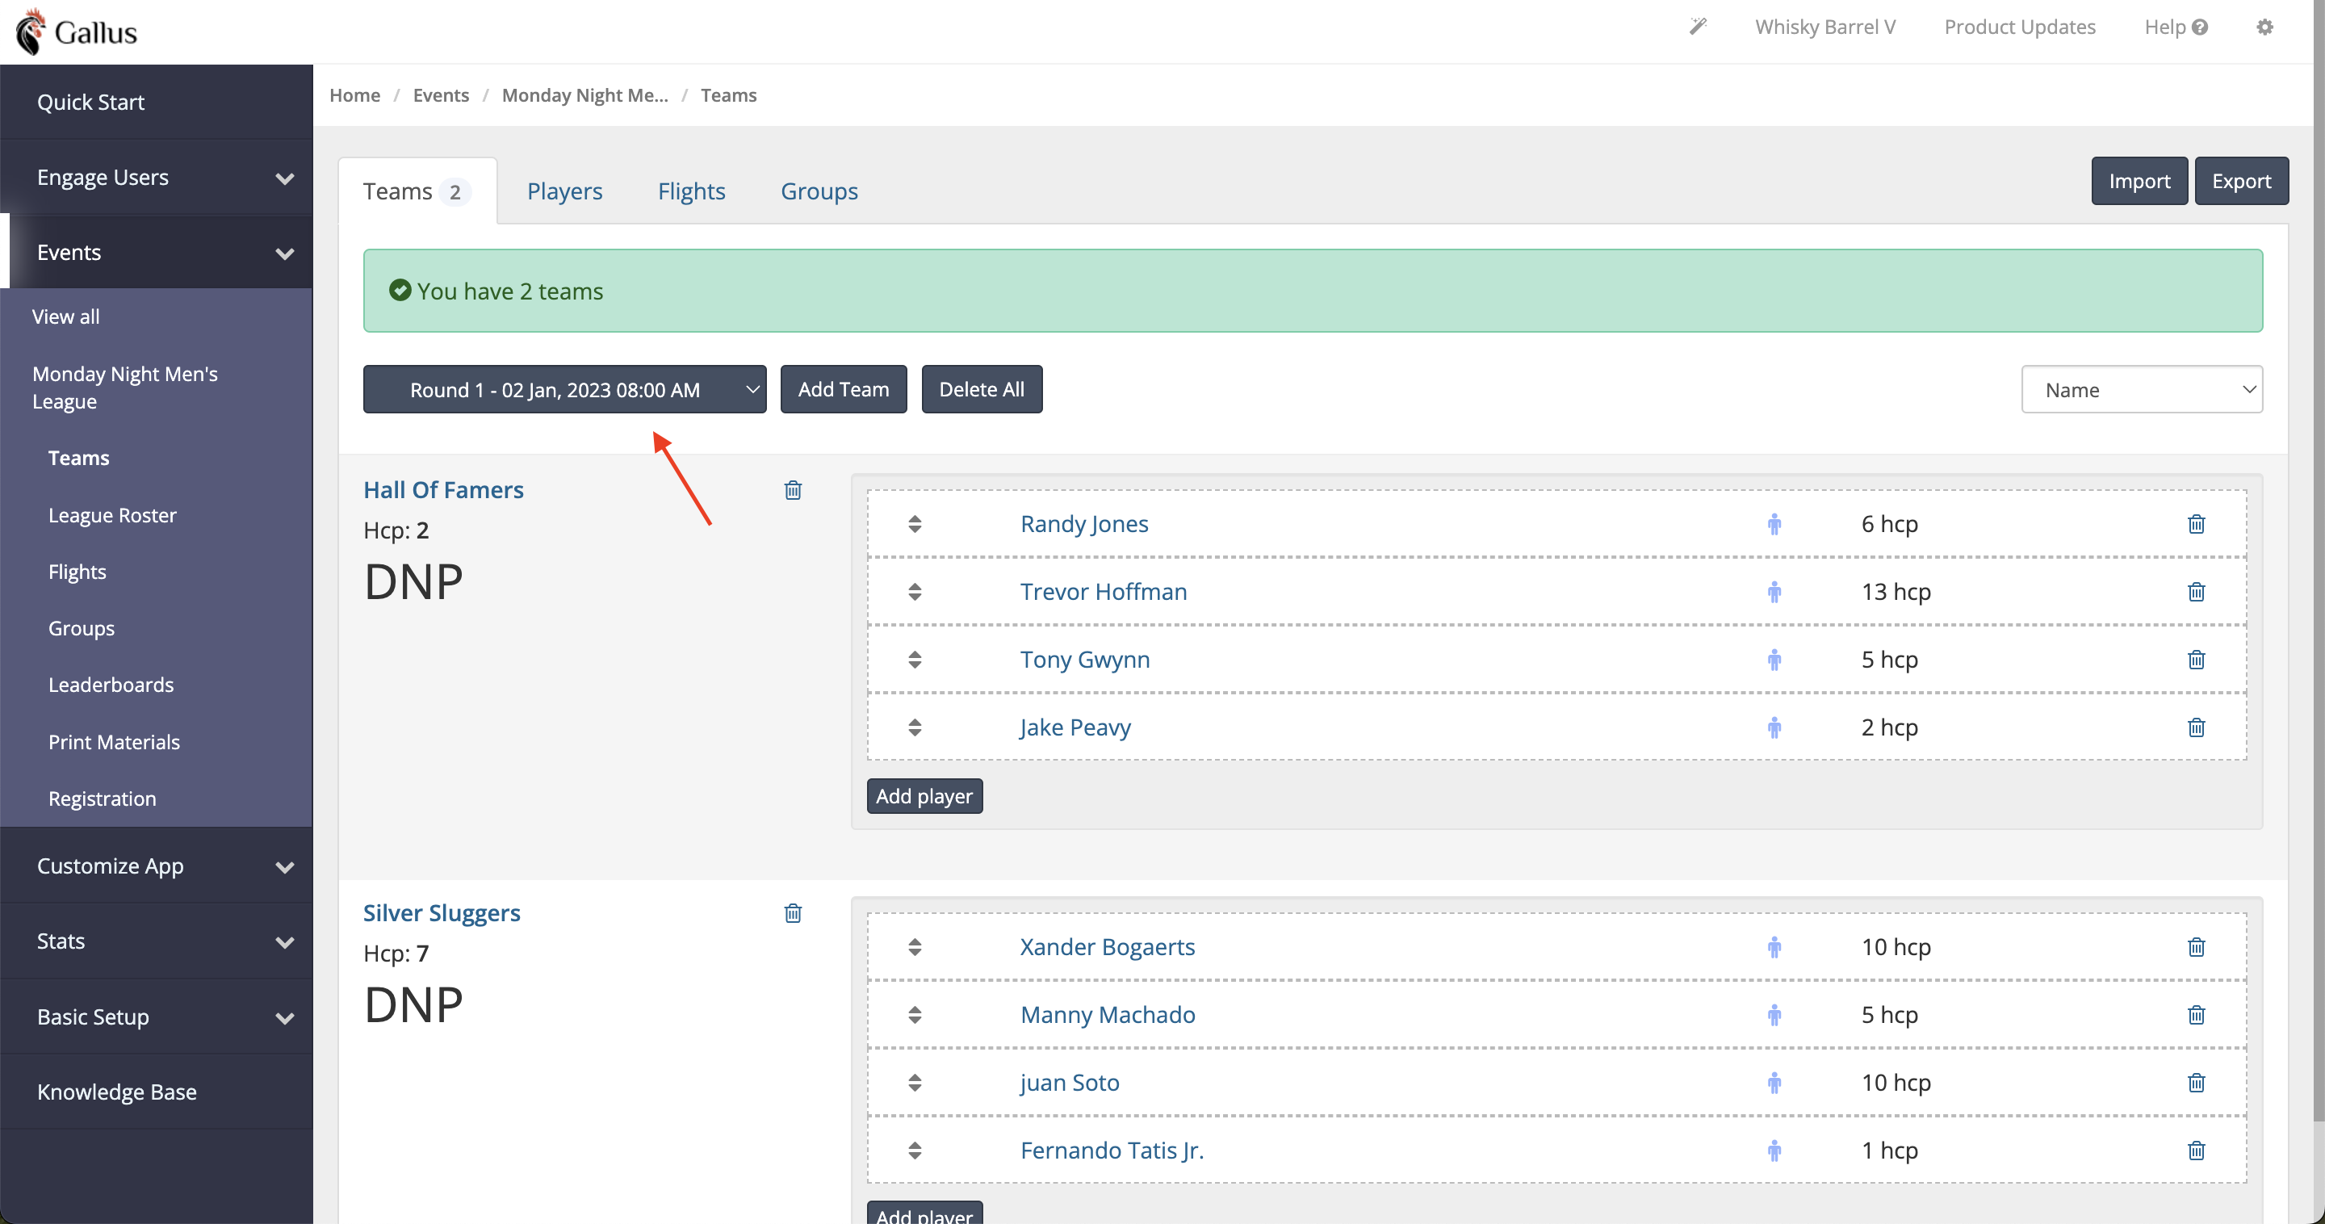Open the settings gear icon
2325x1224 pixels.
click(2264, 27)
